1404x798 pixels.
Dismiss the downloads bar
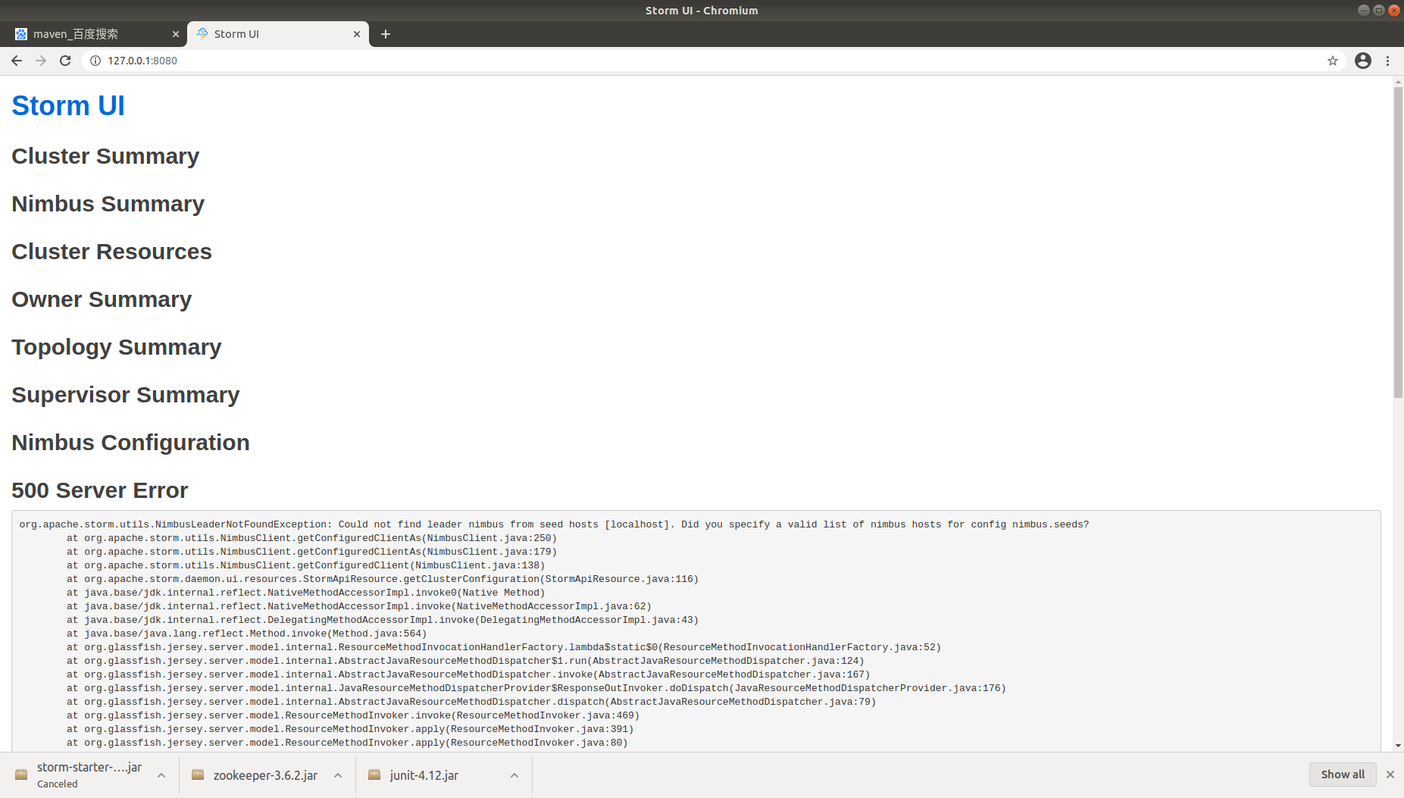click(1390, 774)
